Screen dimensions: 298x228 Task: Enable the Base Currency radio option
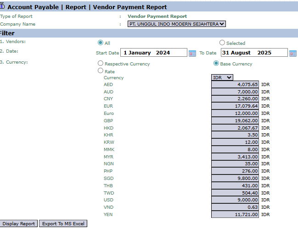click(216, 64)
